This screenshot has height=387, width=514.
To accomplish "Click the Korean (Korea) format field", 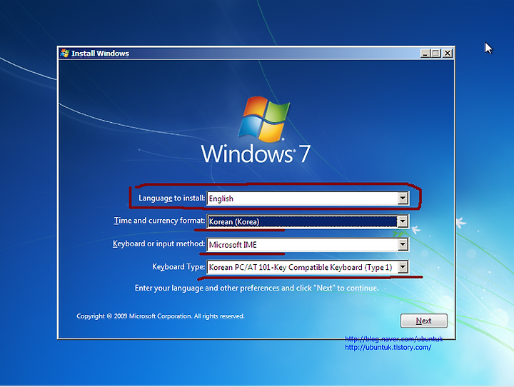I will coord(308,221).
